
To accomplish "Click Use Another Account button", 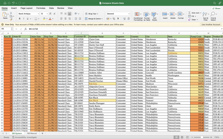I will (x=211, y=25).
